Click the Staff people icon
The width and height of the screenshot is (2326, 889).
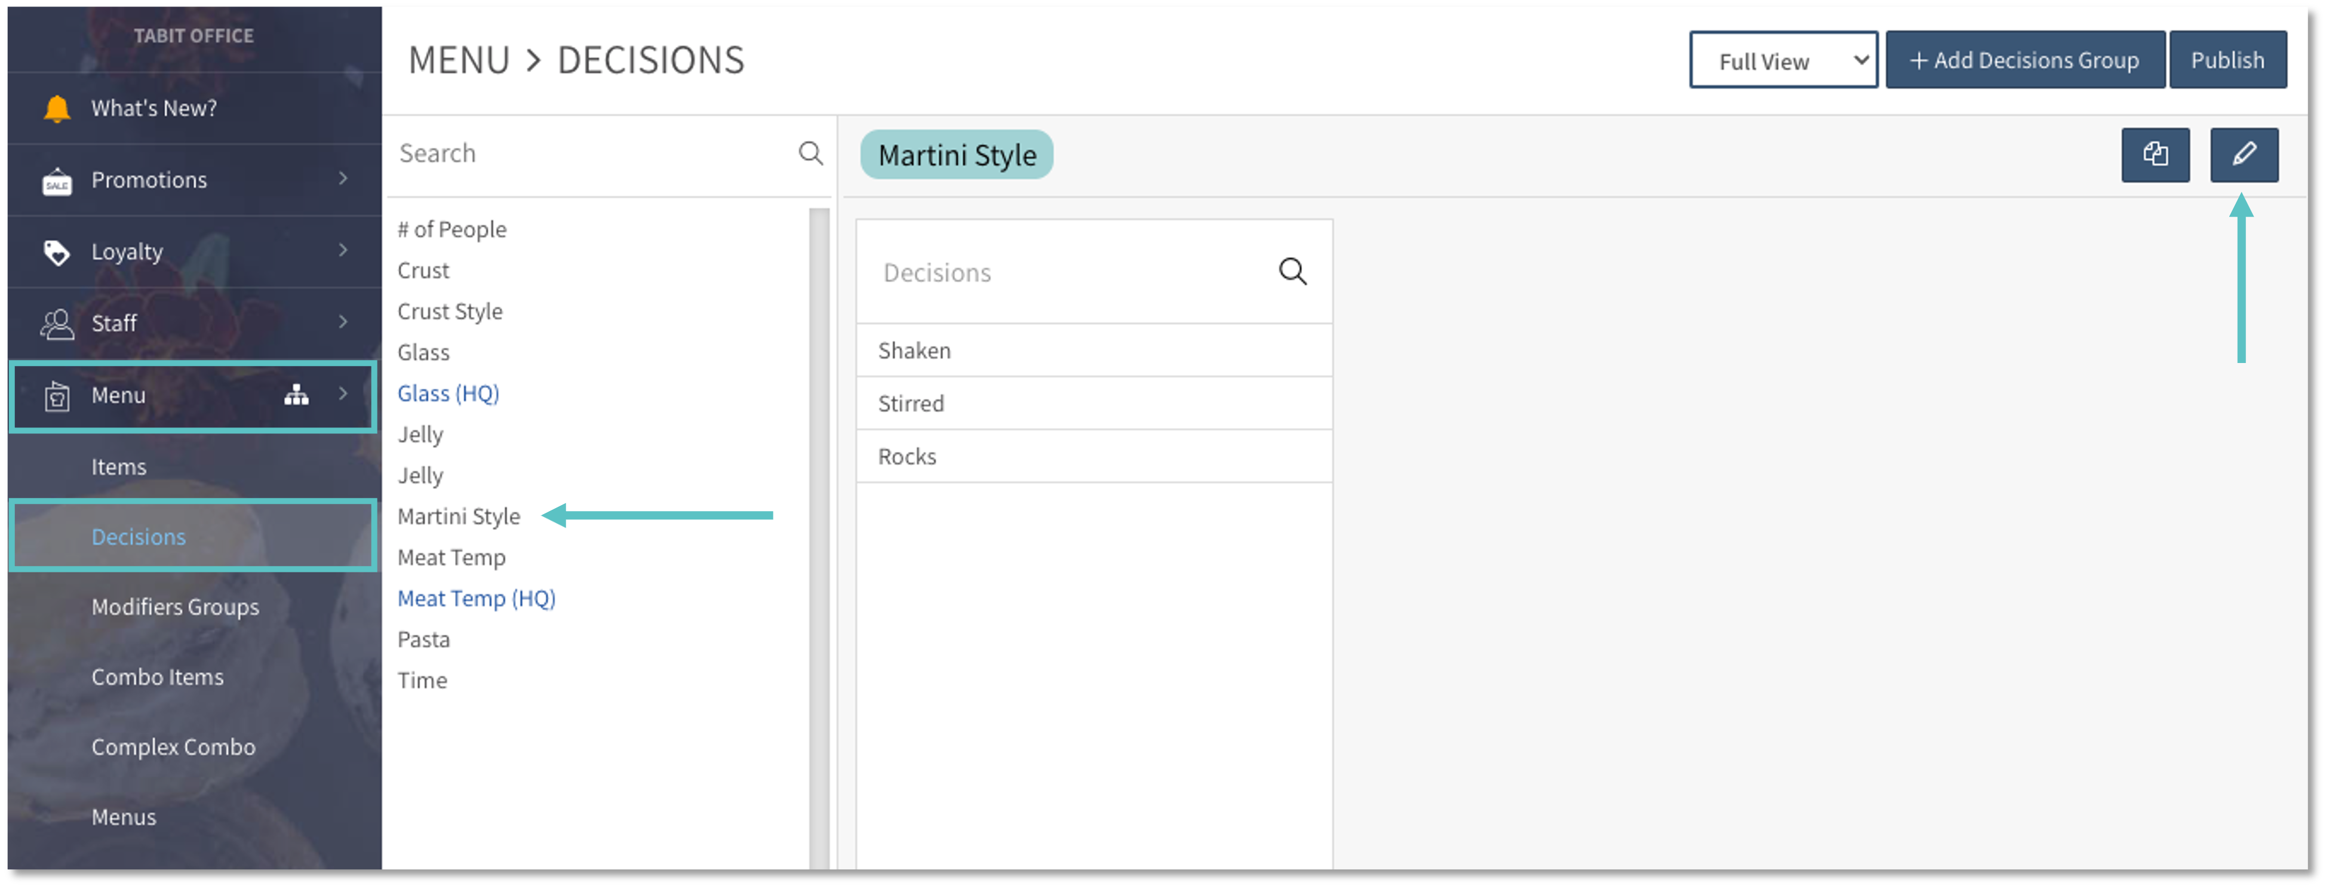57,323
